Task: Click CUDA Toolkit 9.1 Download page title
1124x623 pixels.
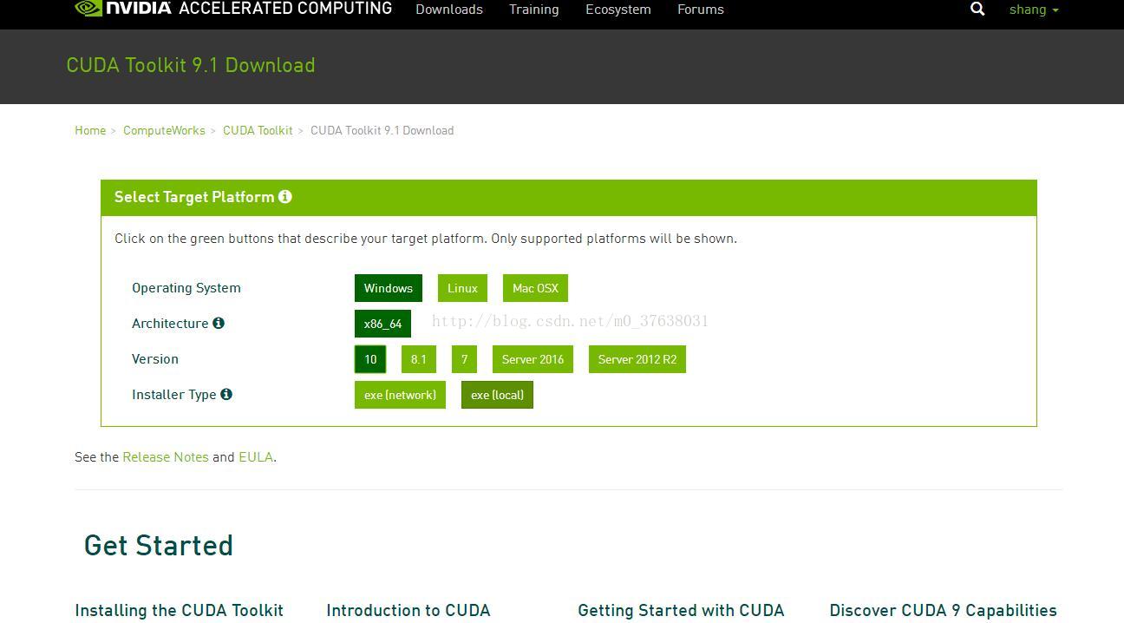Action: click(191, 65)
